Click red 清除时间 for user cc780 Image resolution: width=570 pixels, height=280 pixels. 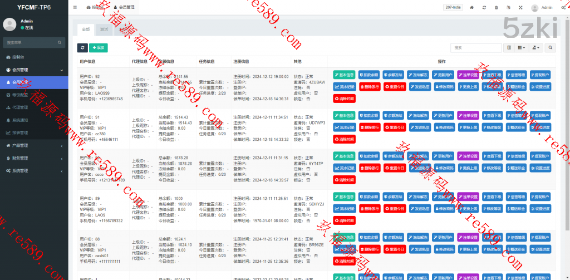[344, 139]
